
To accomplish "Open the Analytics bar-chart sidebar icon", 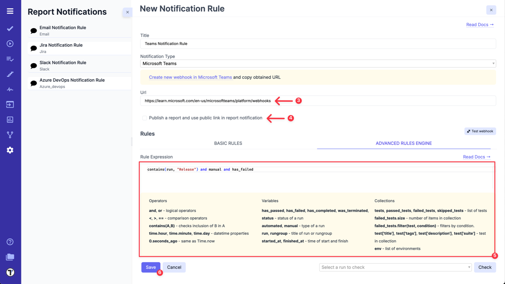I will (10, 119).
